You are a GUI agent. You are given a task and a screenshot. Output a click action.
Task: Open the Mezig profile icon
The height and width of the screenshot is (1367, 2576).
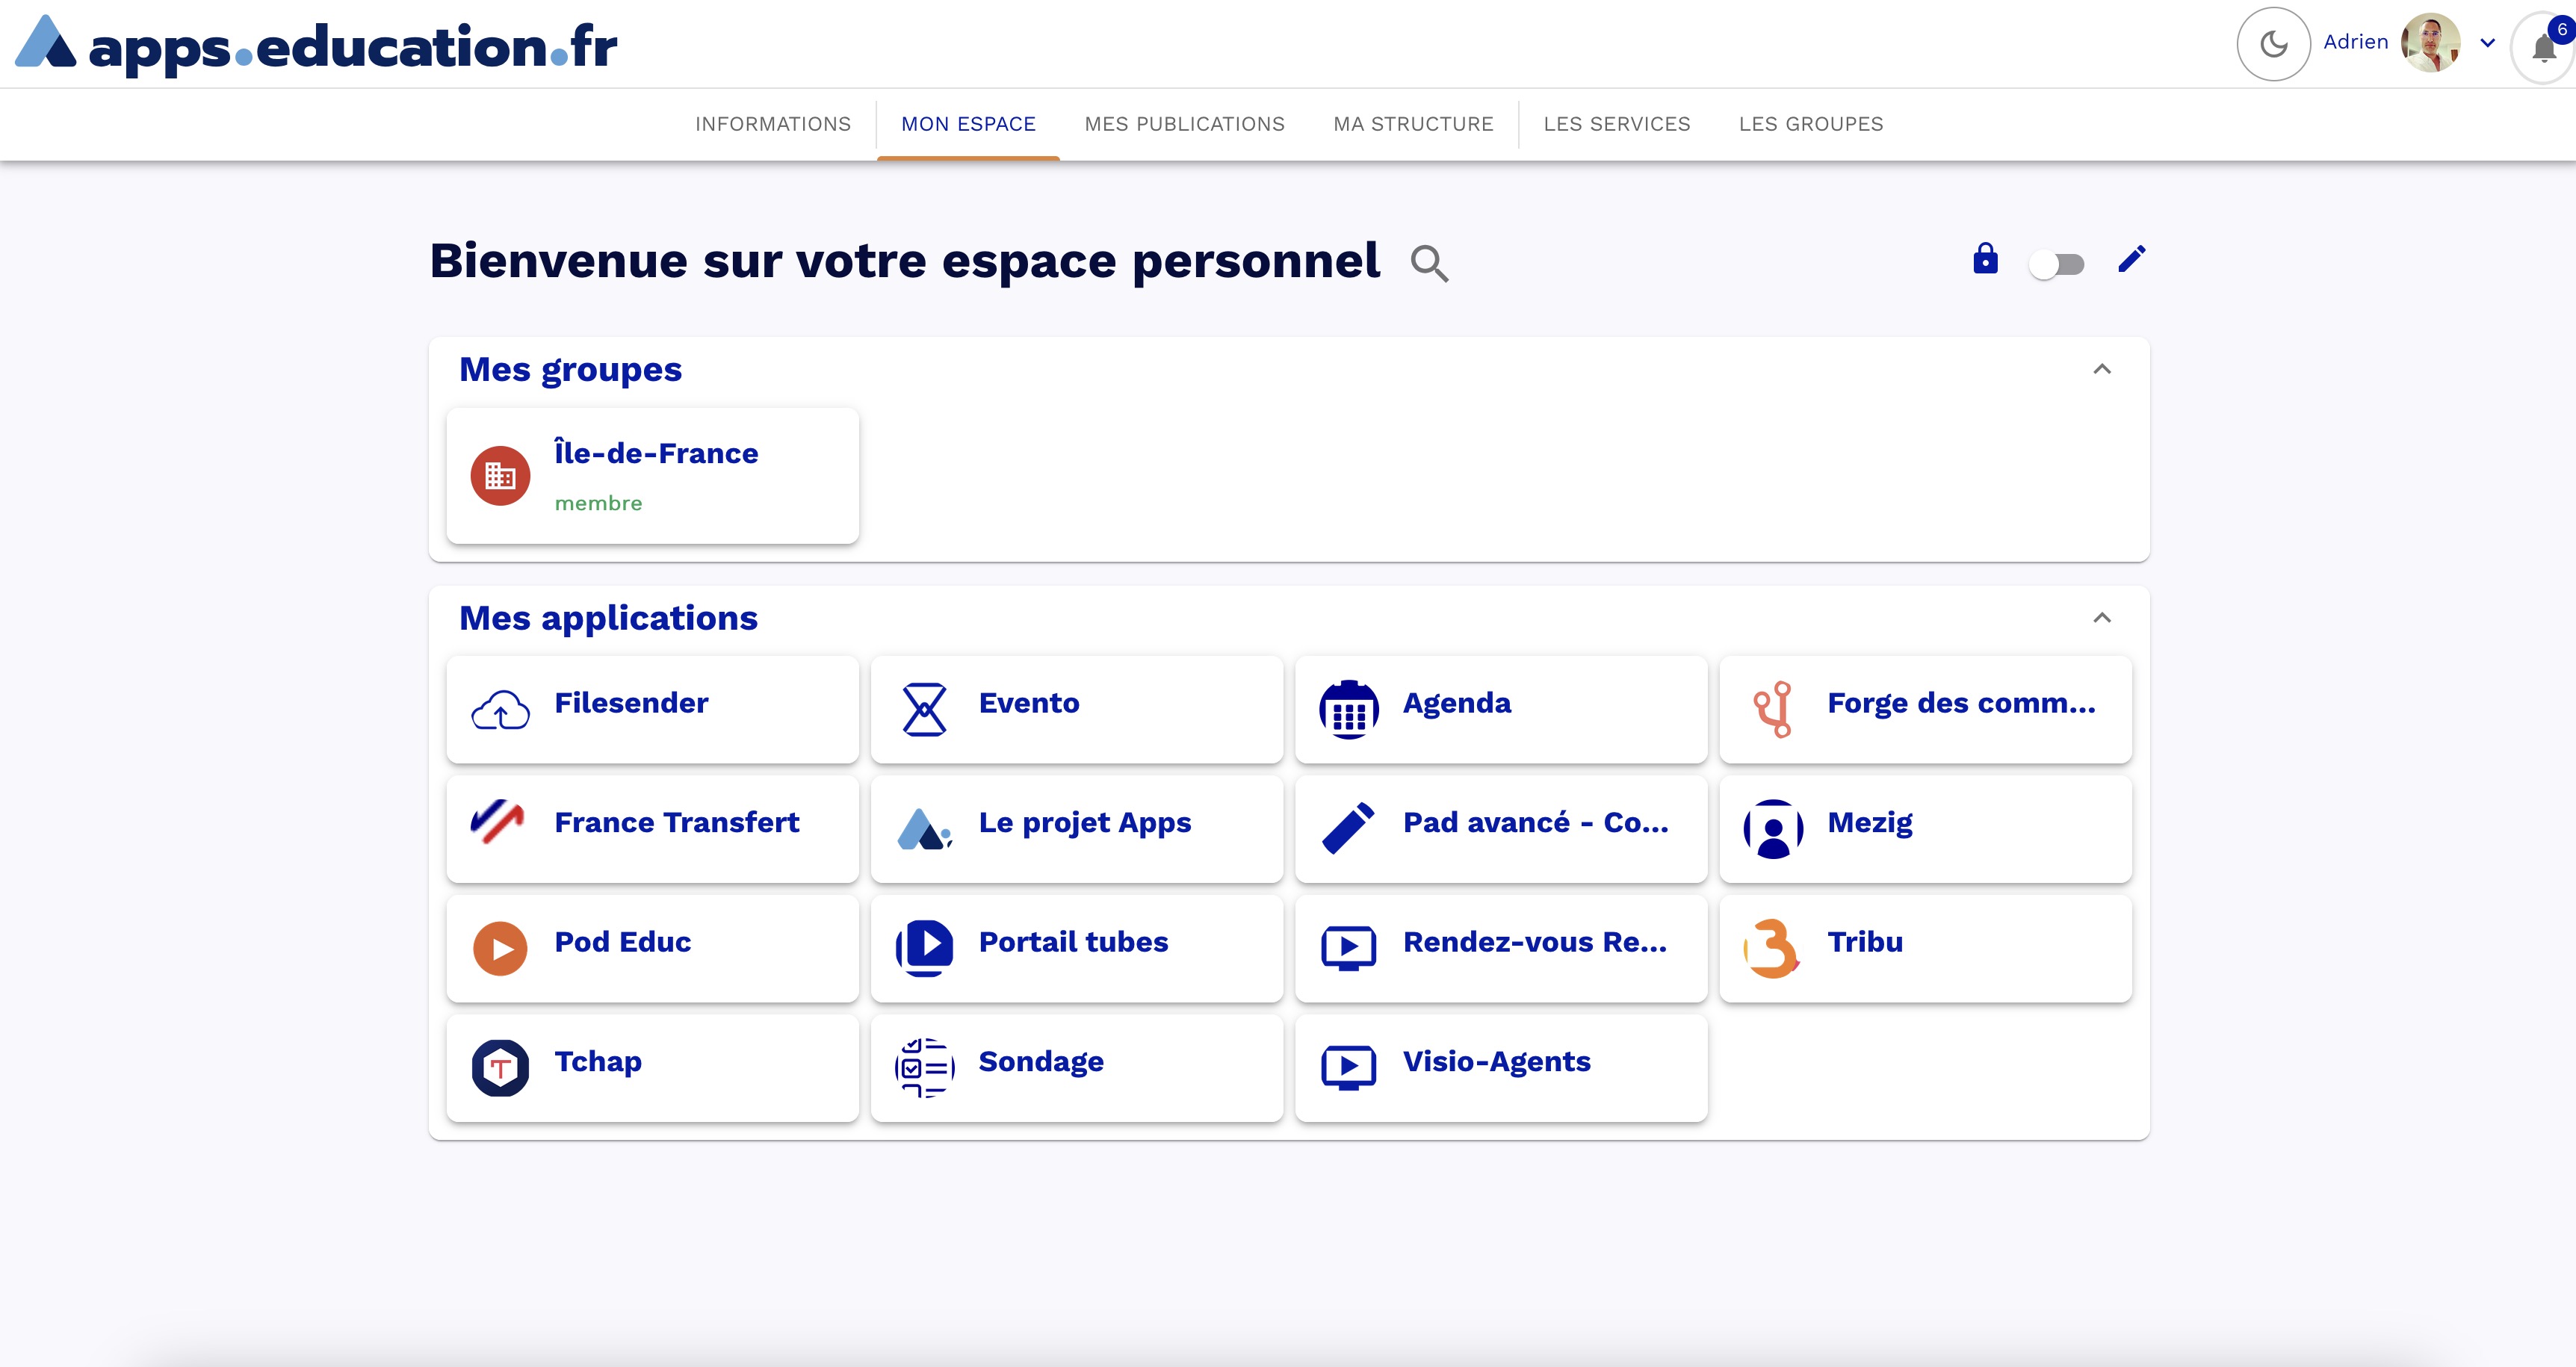[x=1773, y=829]
